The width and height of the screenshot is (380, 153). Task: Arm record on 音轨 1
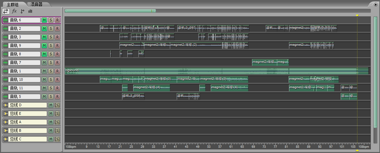[57, 71]
